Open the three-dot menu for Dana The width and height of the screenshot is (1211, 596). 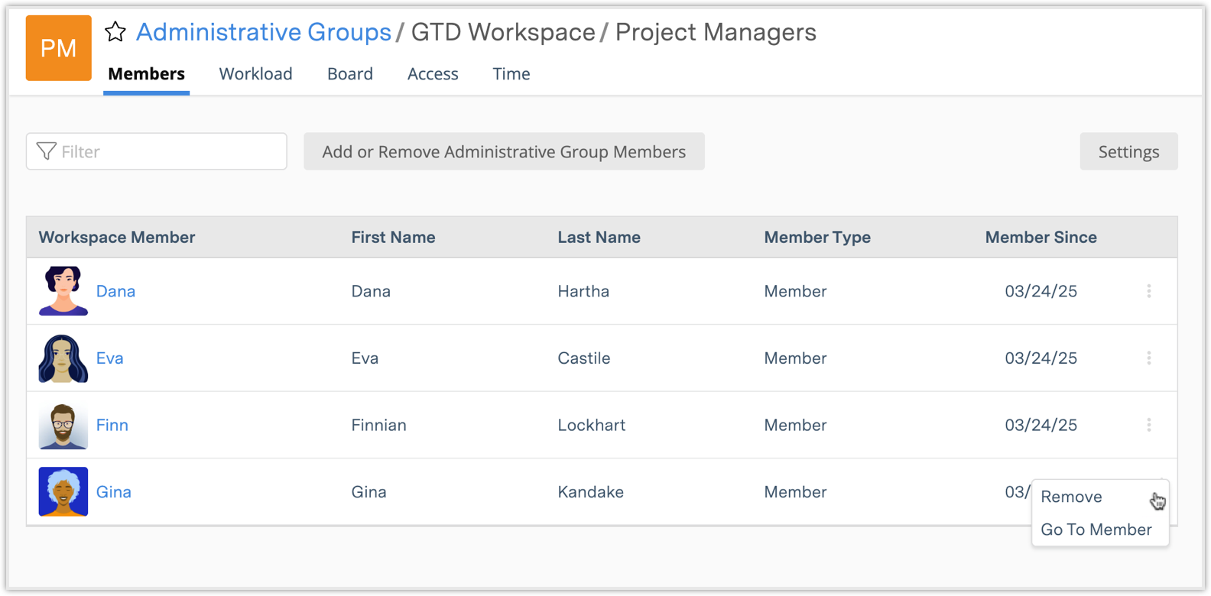1148,291
